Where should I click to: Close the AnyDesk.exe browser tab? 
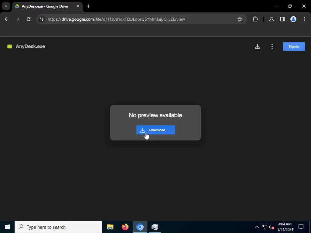tap(78, 6)
